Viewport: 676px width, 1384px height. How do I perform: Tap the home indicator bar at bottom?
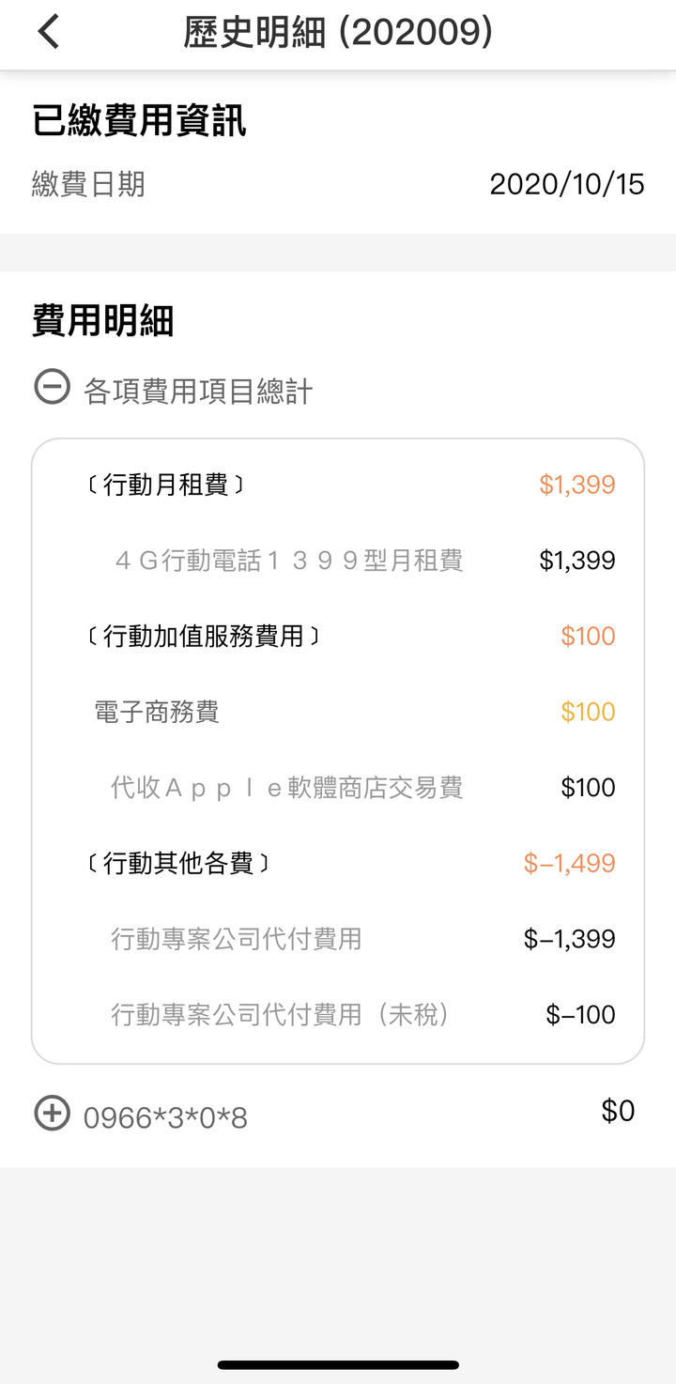[338, 1364]
